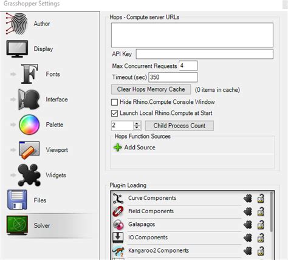Image resolution: width=288 pixels, height=260 pixels.
Task: Increase the child process count stepper
Action: [x=137, y=123]
